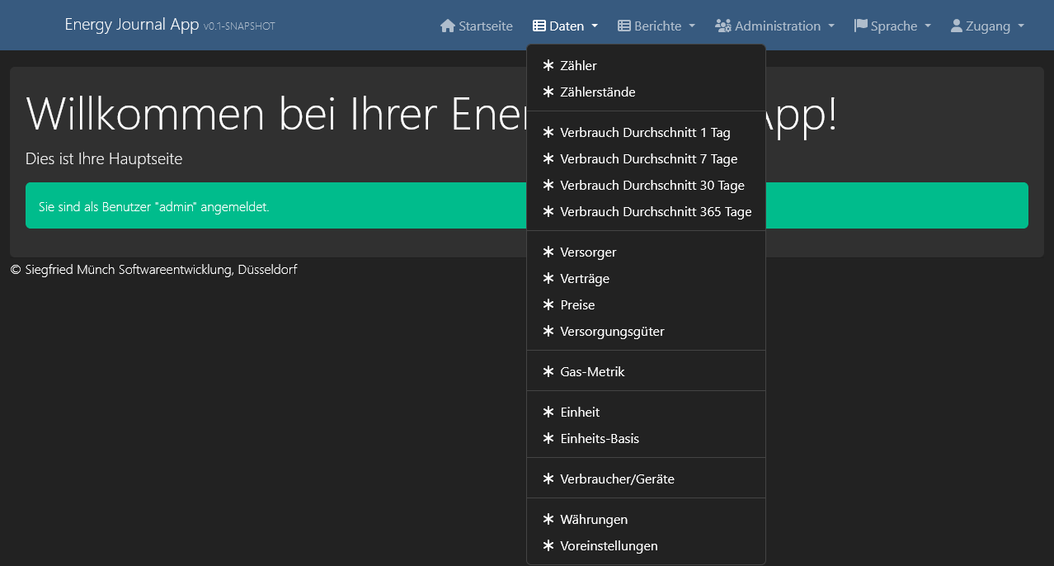Screen dimensions: 1054x566
Task: Select Zählerstände from the Daten menu
Action: (x=597, y=92)
